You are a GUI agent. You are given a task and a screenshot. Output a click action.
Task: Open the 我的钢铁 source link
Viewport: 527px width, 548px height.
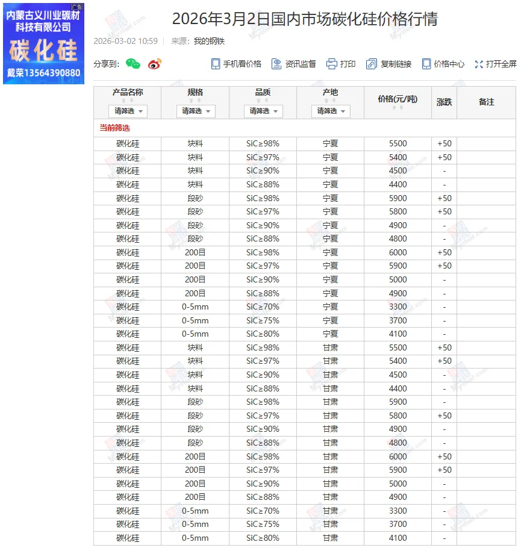(209, 41)
